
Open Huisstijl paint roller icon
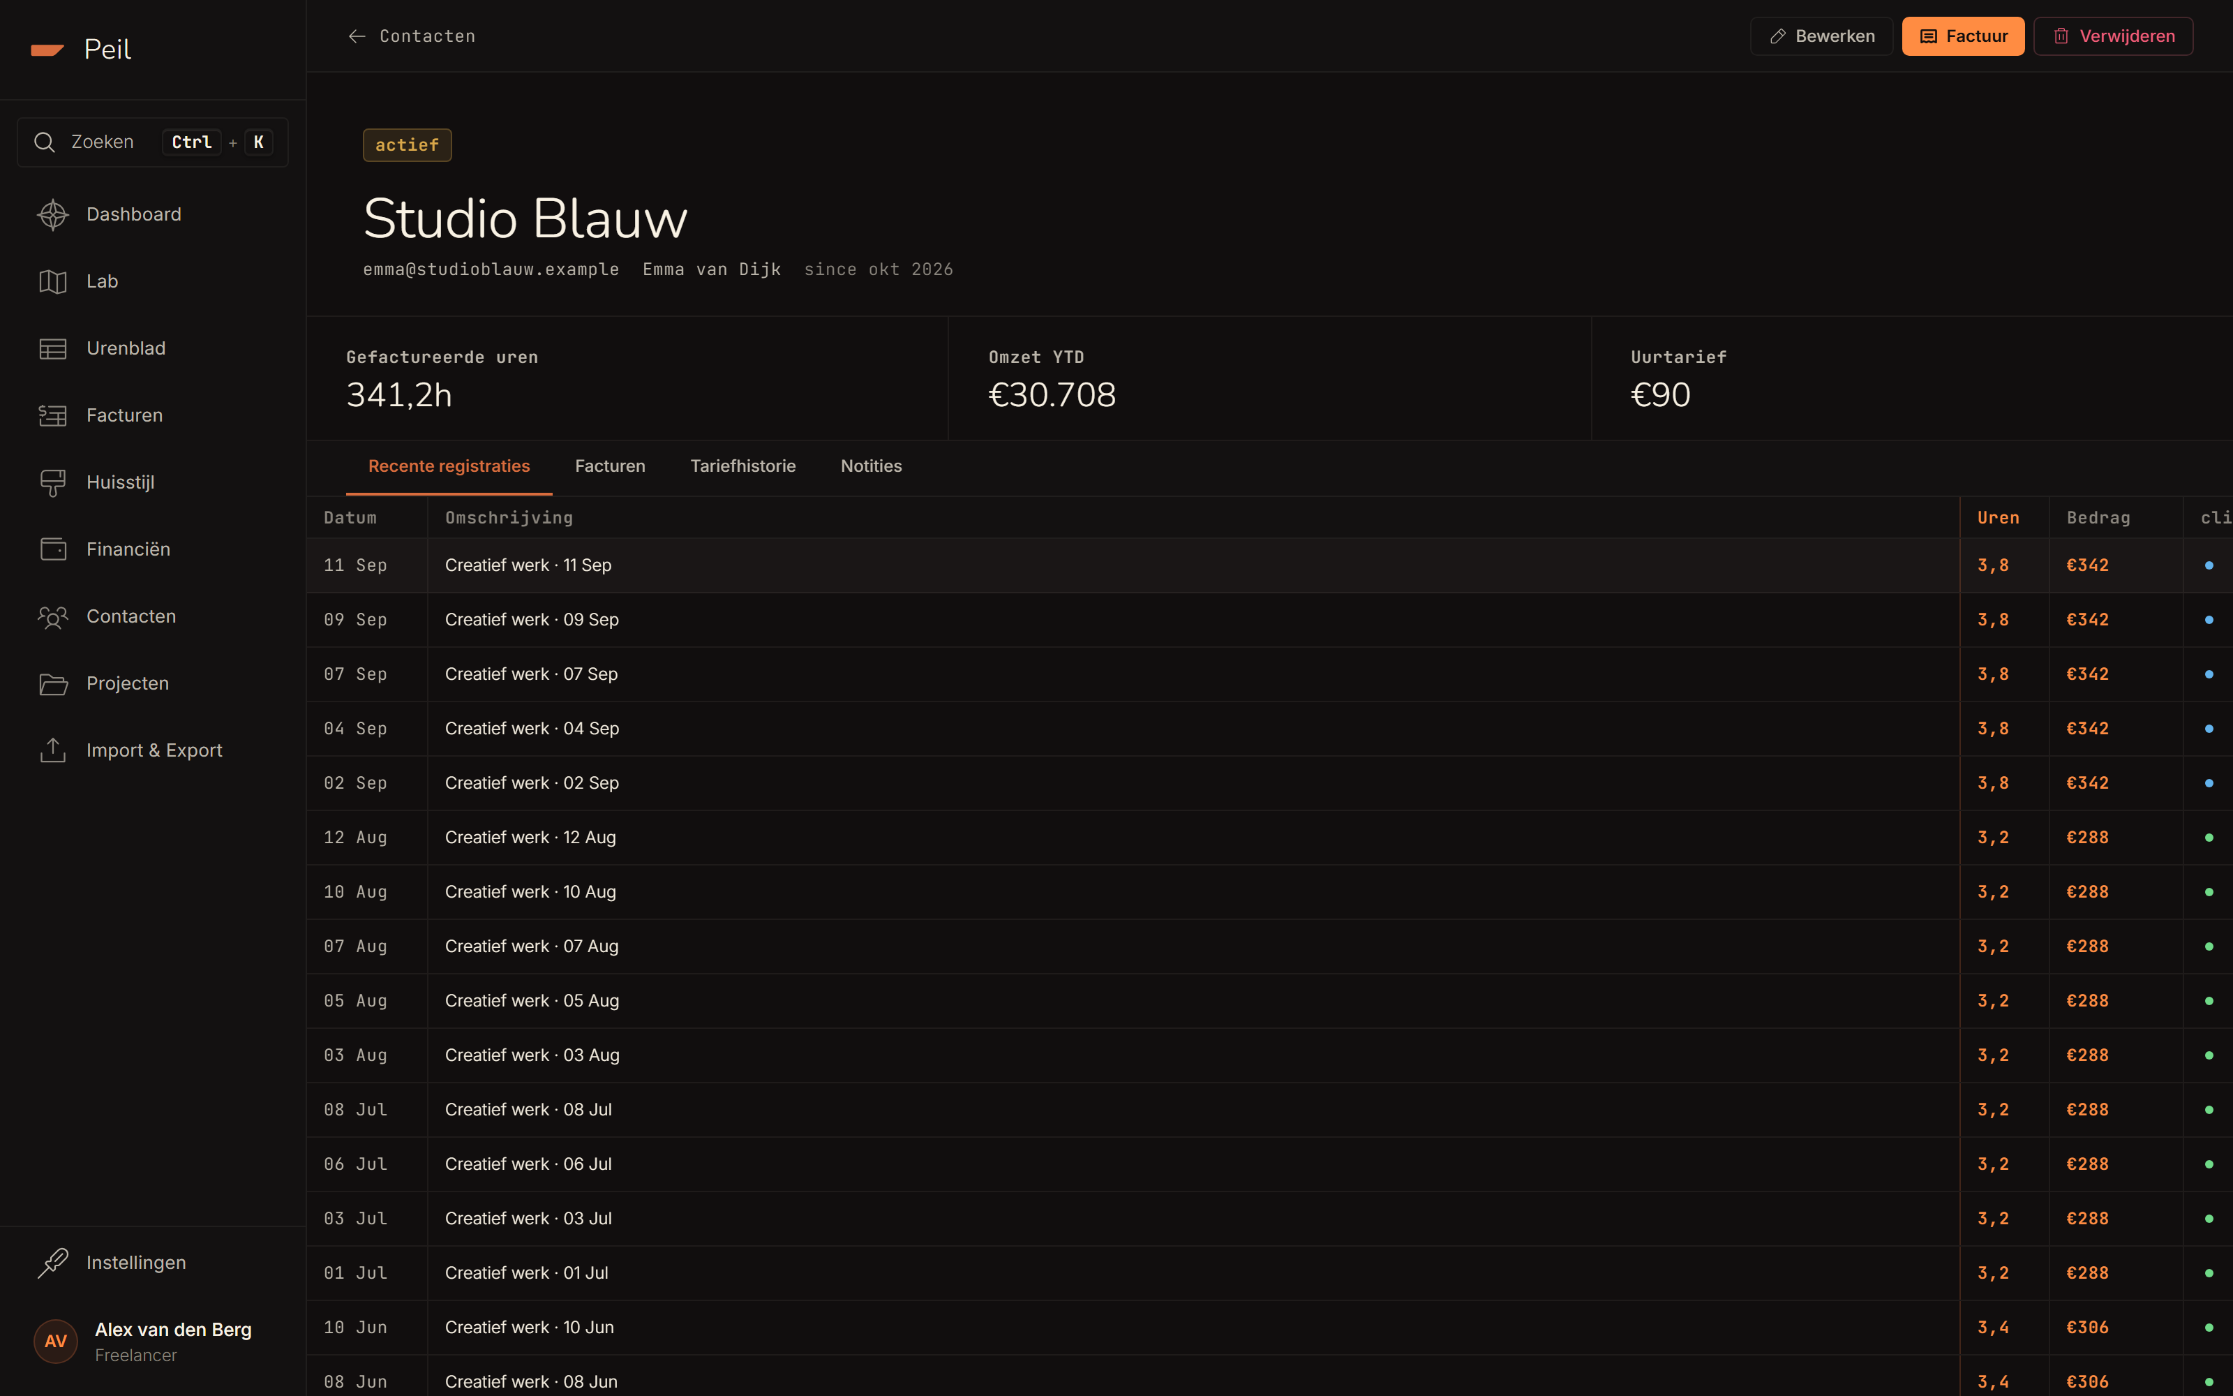[52, 482]
